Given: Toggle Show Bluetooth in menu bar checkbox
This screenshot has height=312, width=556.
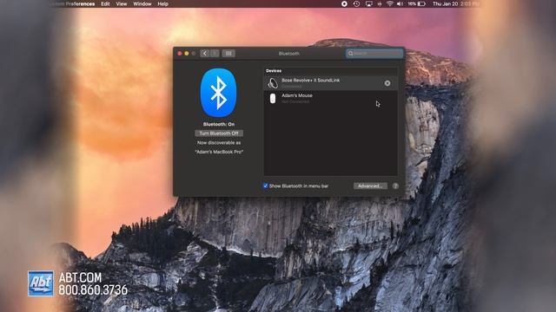Looking at the screenshot, I should pyautogui.click(x=265, y=185).
